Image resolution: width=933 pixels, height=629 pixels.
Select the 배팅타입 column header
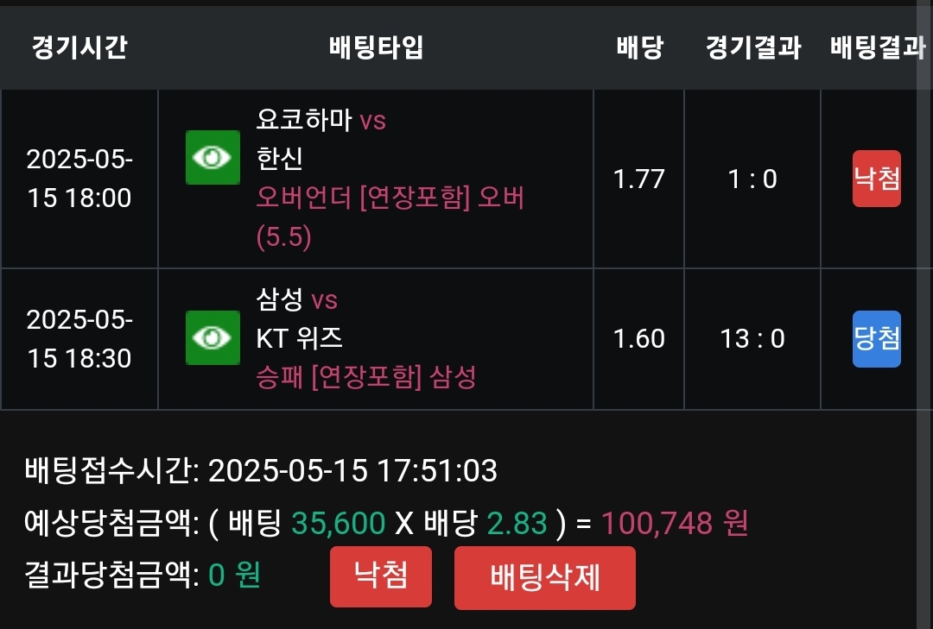click(376, 47)
